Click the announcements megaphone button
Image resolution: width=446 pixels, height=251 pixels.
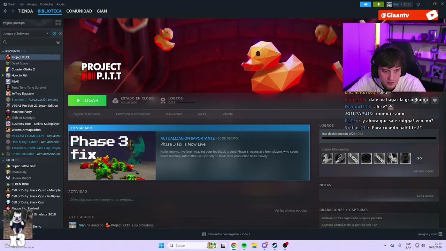coord(366,4)
